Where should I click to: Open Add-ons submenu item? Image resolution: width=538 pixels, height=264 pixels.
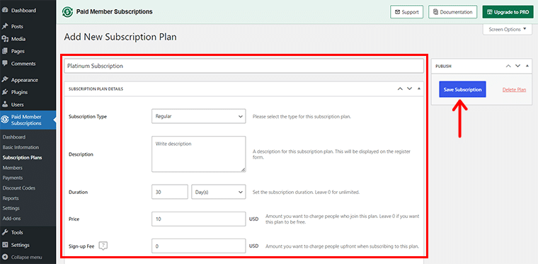pyautogui.click(x=11, y=219)
